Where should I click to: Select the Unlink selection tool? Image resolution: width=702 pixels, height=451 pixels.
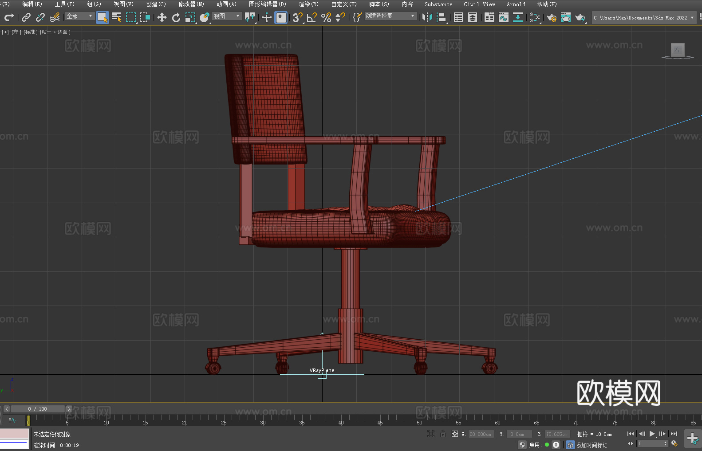point(40,17)
